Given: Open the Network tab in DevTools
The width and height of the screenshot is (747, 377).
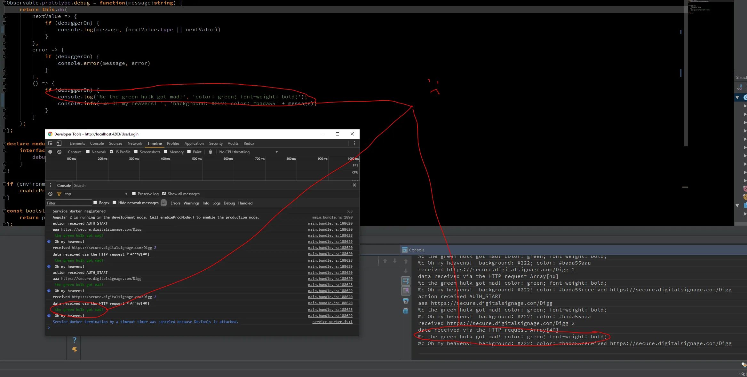Looking at the screenshot, I should (135, 143).
